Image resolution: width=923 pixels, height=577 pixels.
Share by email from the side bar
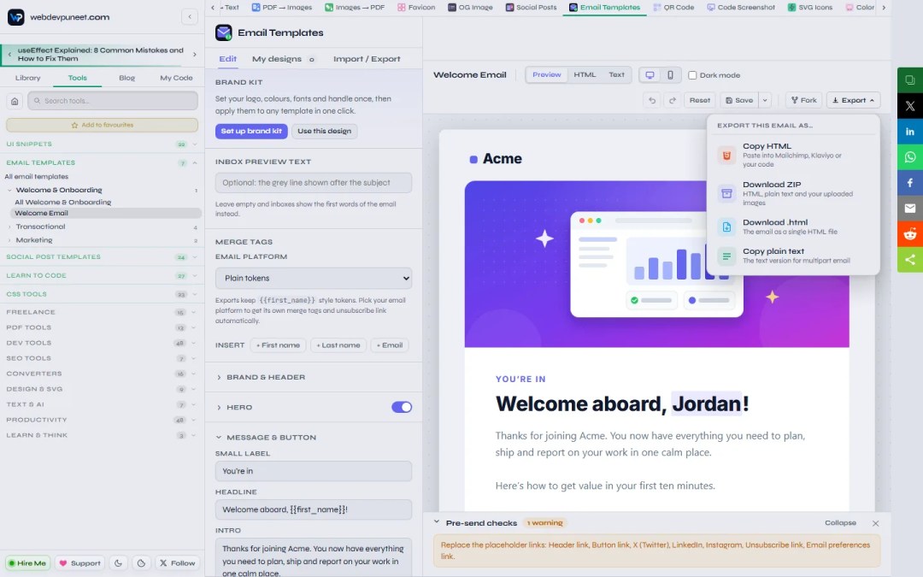click(910, 208)
